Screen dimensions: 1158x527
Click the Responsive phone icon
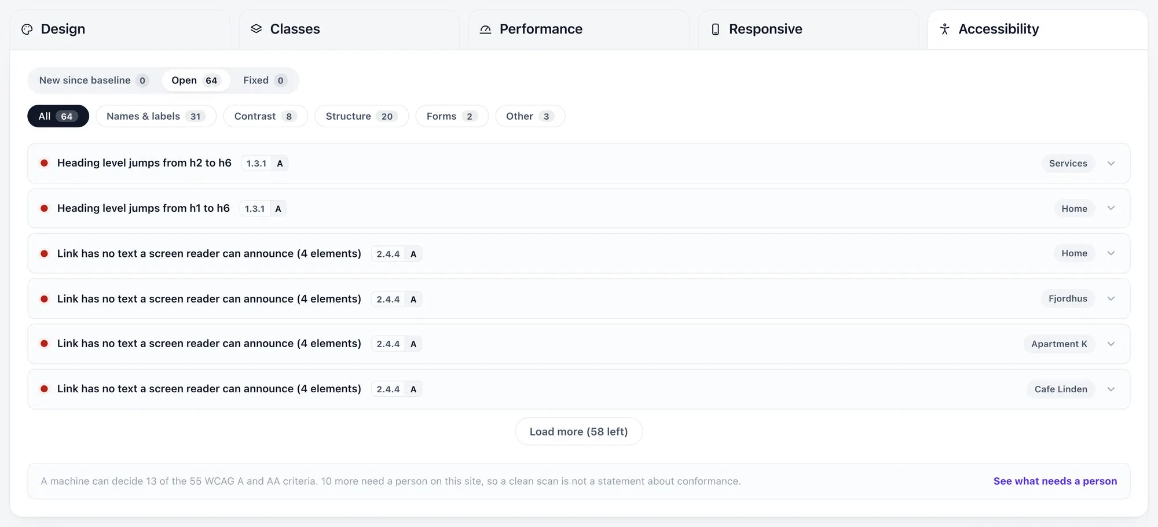715,29
